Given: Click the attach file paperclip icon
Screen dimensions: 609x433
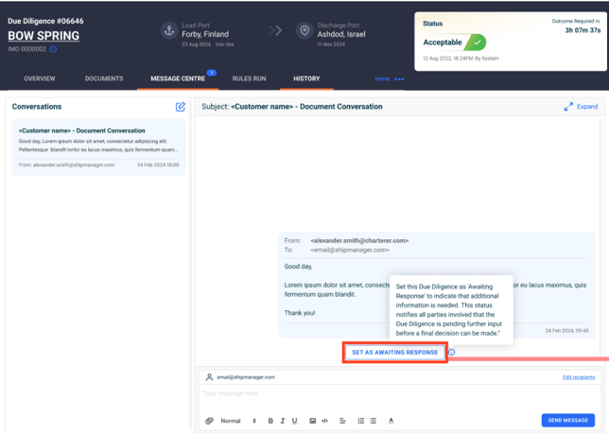Looking at the screenshot, I should pyautogui.click(x=209, y=421).
